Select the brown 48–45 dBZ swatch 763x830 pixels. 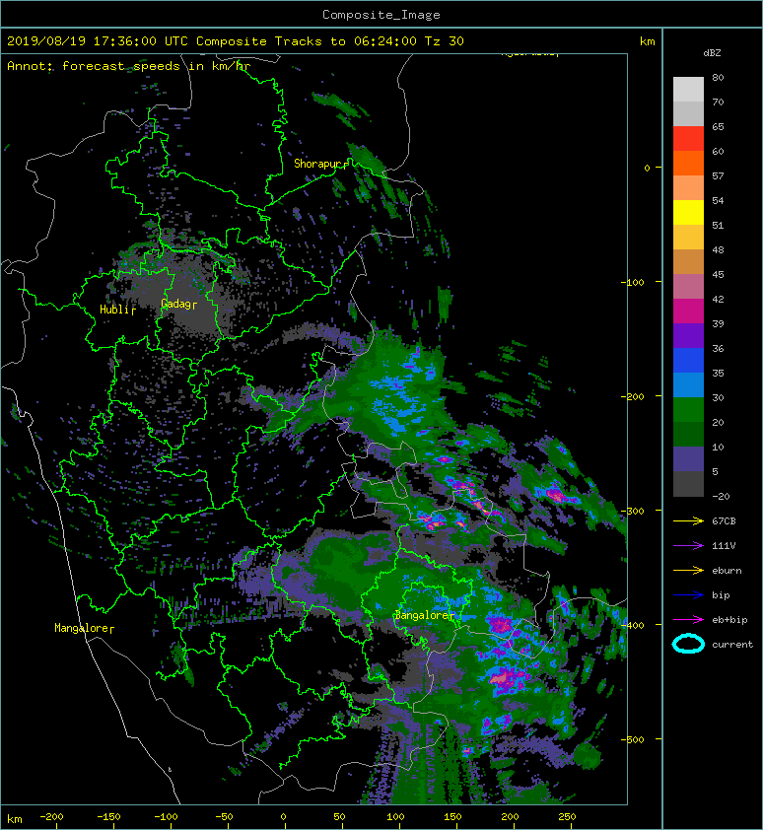(688, 261)
